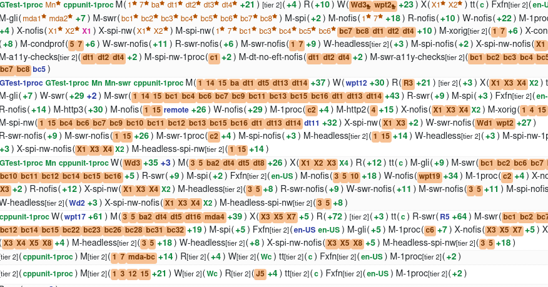548x287 pixels.
Task: Expand the +64 collapsed jobs
Action: [x=460, y=217]
